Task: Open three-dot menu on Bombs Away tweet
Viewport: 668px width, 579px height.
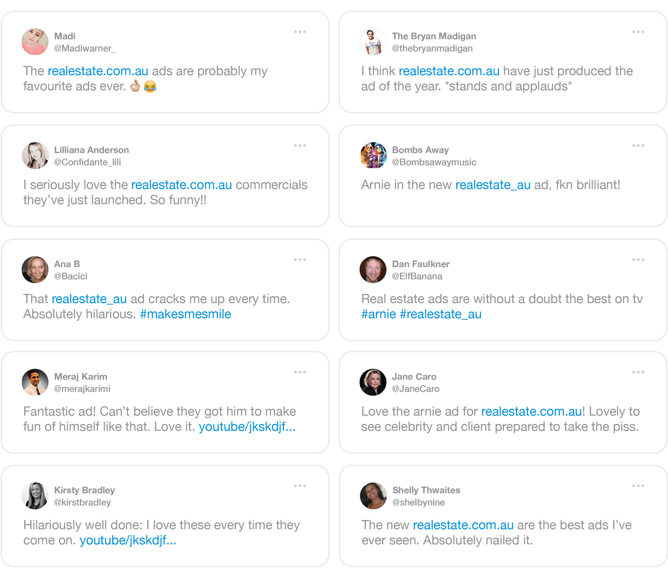Action: [x=638, y=145]
